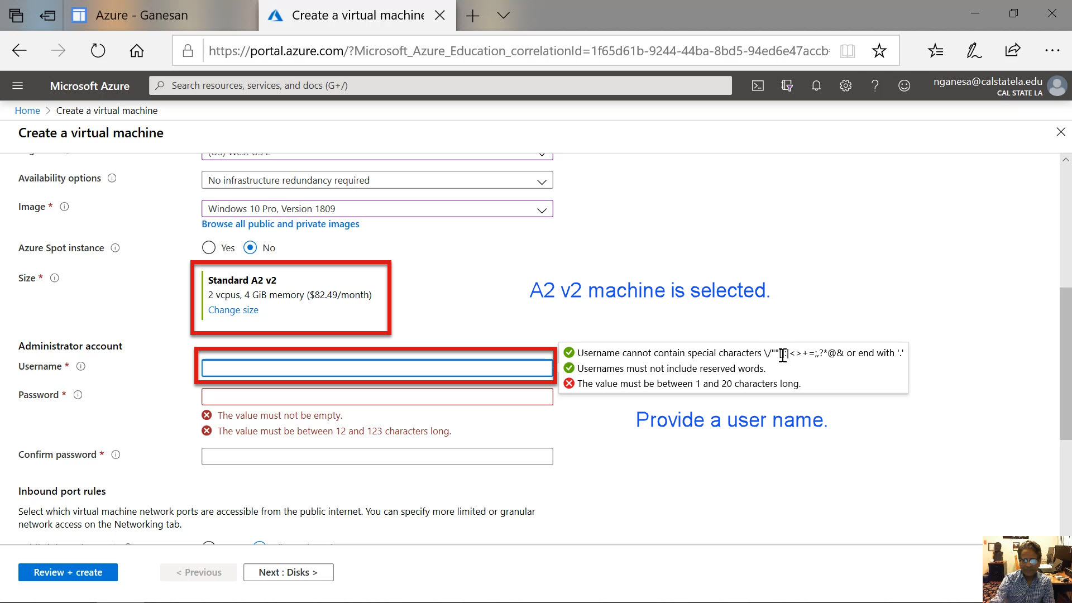Open portal settings gear
This screenshot has height=603, width=1072.
point(845,85)
